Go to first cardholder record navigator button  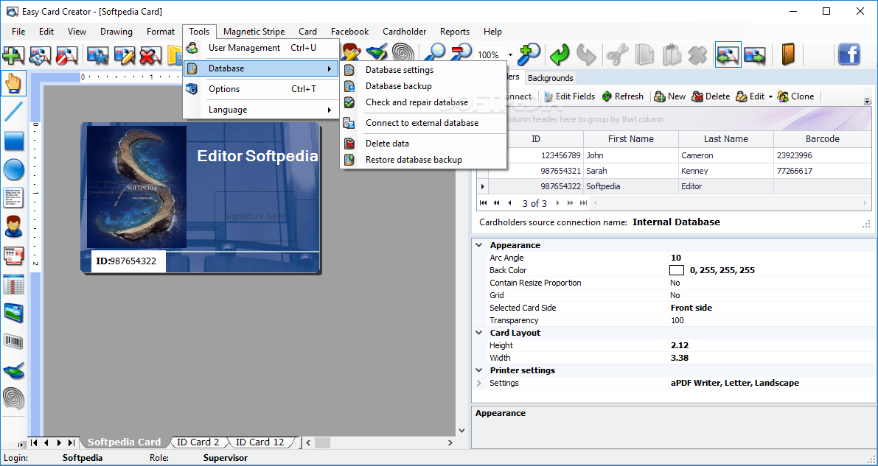pyautogui.click(x=484, y=203)
